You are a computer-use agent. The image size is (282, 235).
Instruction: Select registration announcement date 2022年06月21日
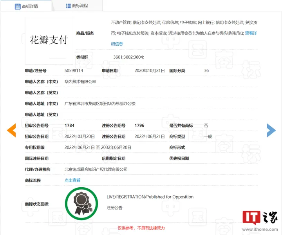pyautogui.click(x=150, y=136)
